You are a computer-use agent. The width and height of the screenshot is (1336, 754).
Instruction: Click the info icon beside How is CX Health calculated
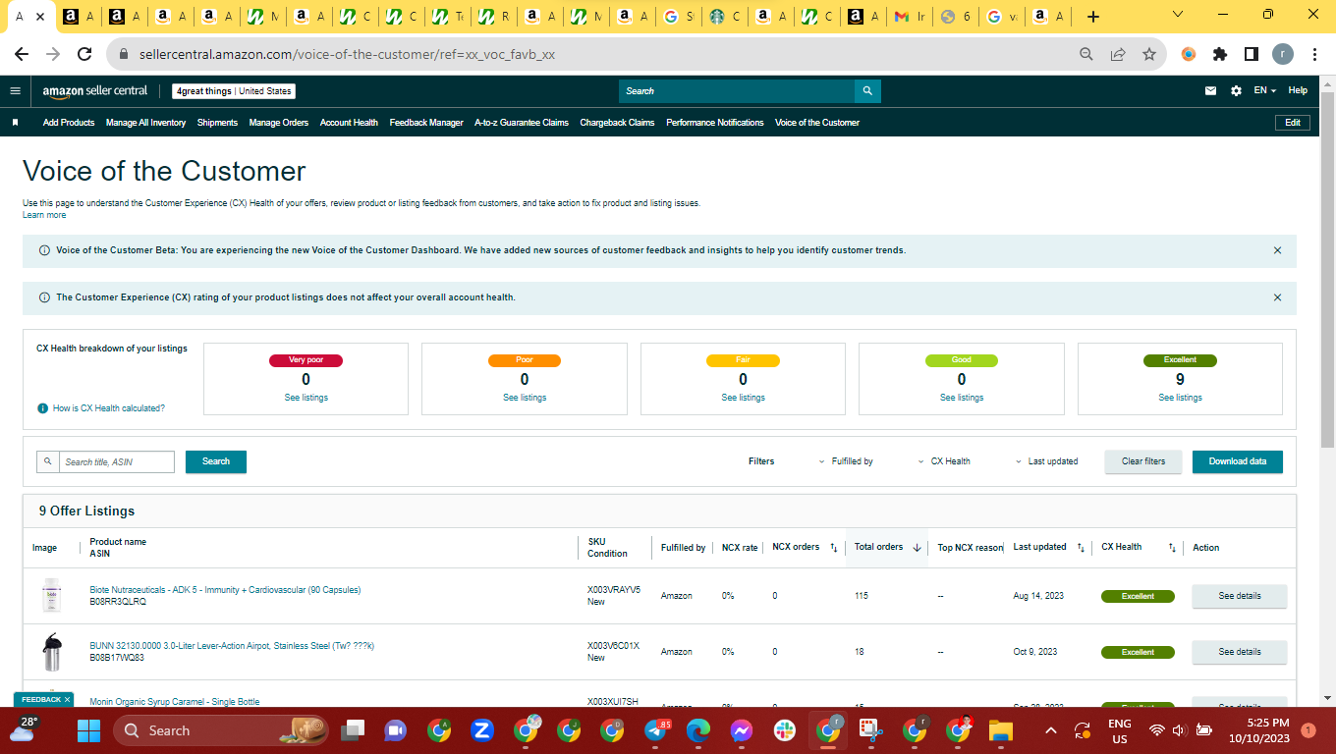click(x=42, y=408)
